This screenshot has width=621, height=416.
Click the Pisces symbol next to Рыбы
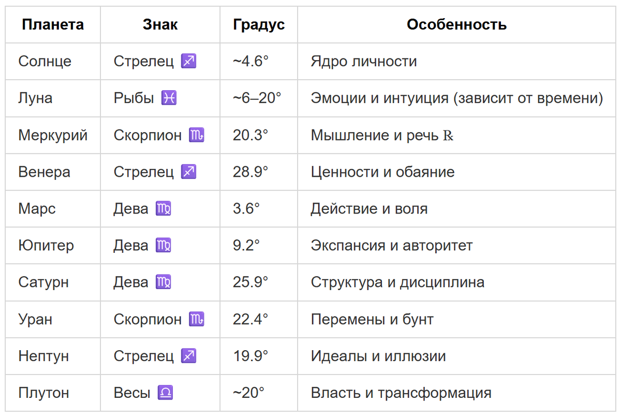[x=169, y=98]
